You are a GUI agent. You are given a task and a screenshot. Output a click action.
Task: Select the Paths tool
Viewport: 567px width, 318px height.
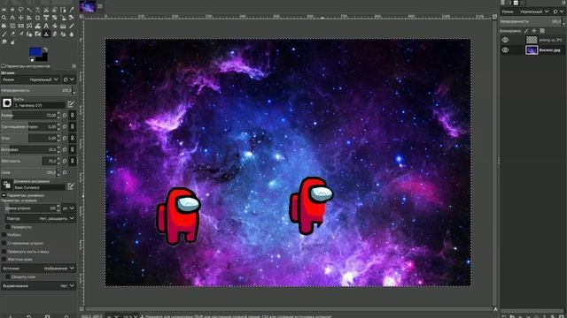[63, 10]
